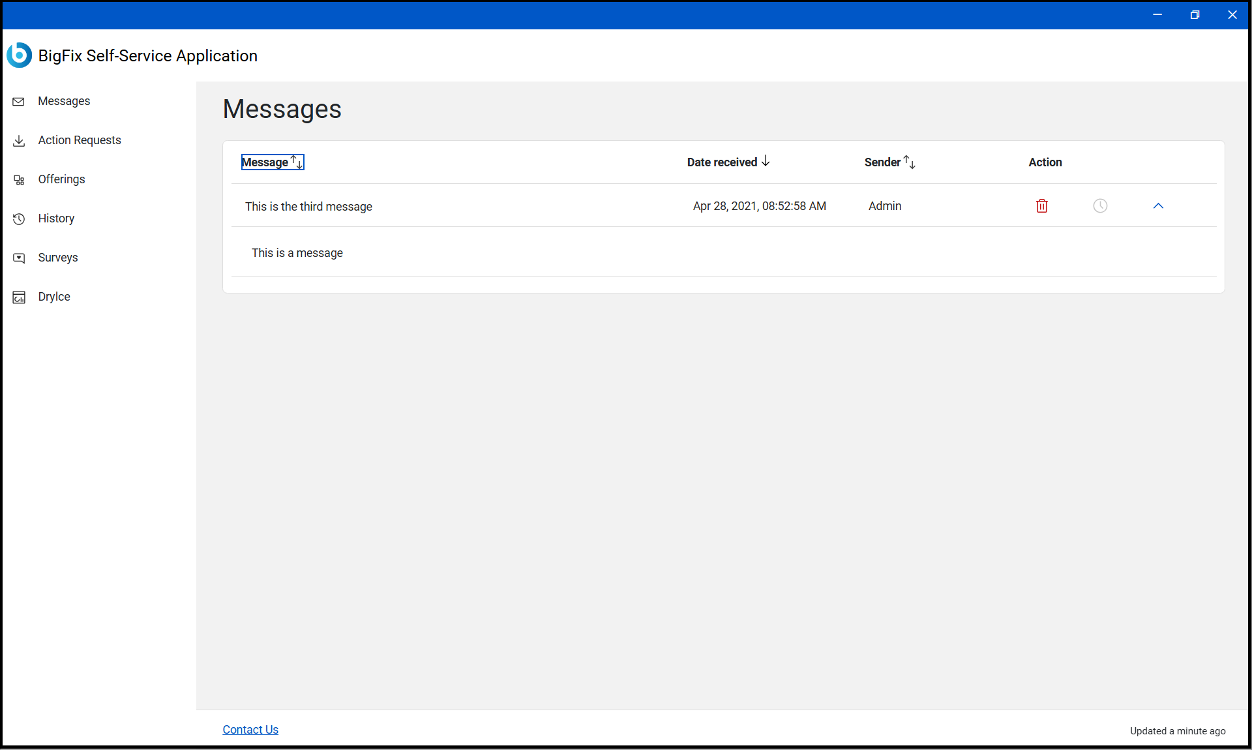Click the DryIce icon in sidebar
This screenshot has width=1252, height=750.
coord(19,297)
